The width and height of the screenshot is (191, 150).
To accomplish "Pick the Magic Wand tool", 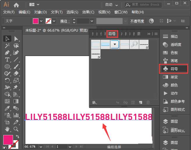I will point(7,46).
